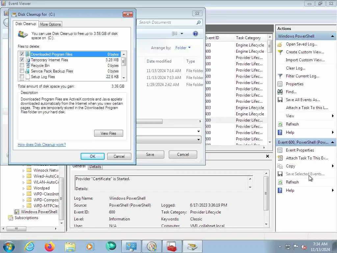Open the view options dropdown arrow in the Save dialog

(182, 34)
